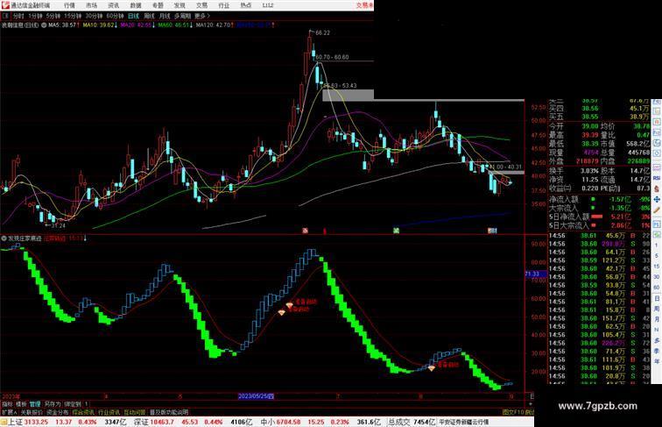Select the 月线 monthly period tab

[165, 16]
